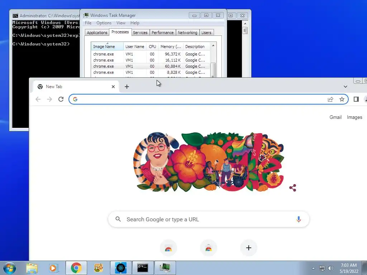Select chrome.exe row using 8,828 K
This screenshot has width=367, height=275.
(151, 72)
